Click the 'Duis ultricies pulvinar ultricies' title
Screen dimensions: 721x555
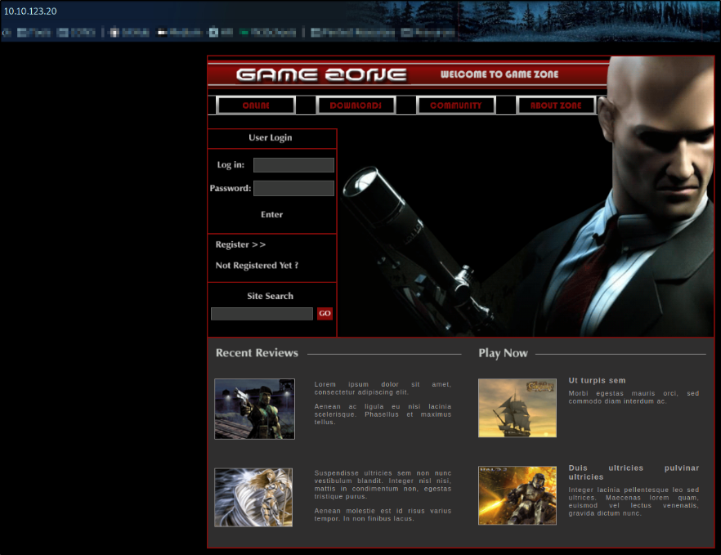pyautogui.click(x=634, y=472)
